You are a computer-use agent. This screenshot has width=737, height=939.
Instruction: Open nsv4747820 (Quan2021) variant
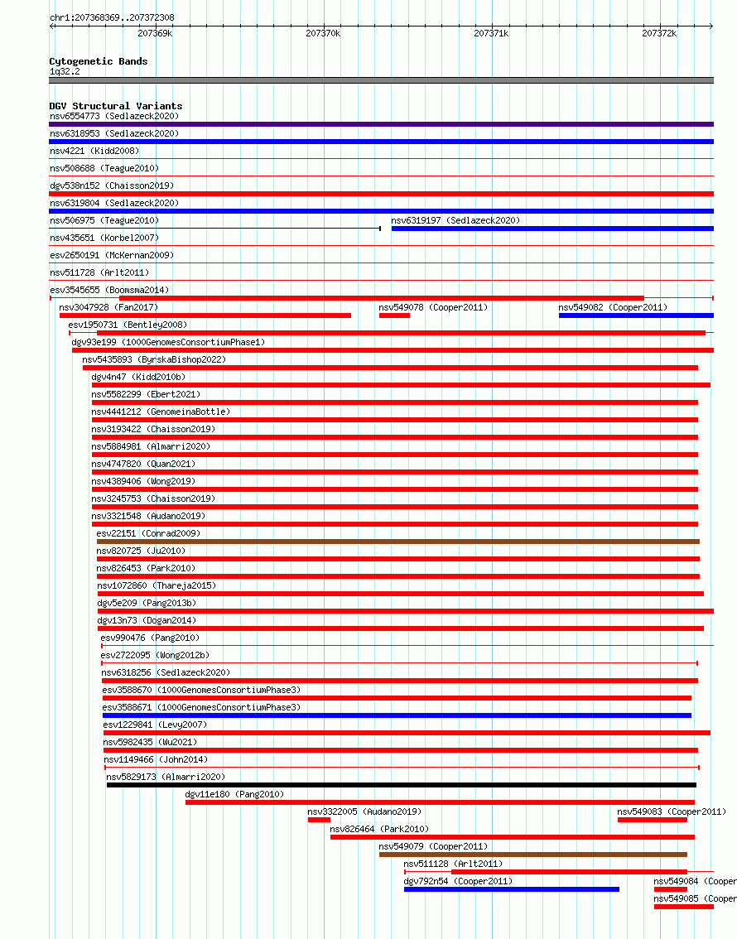[x=143, y=464]
